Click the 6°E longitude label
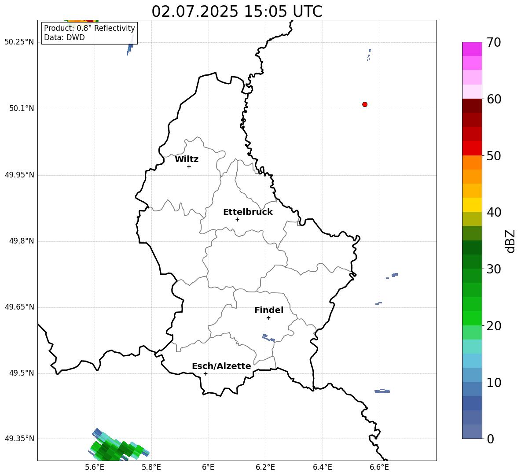The width and height of the screenshot is (521, 476). [208, 467]
